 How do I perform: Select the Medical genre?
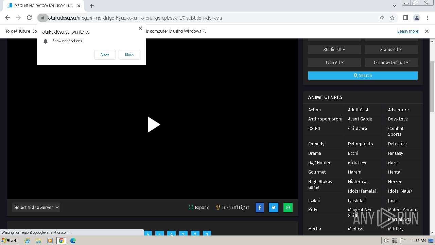[356, 229]
